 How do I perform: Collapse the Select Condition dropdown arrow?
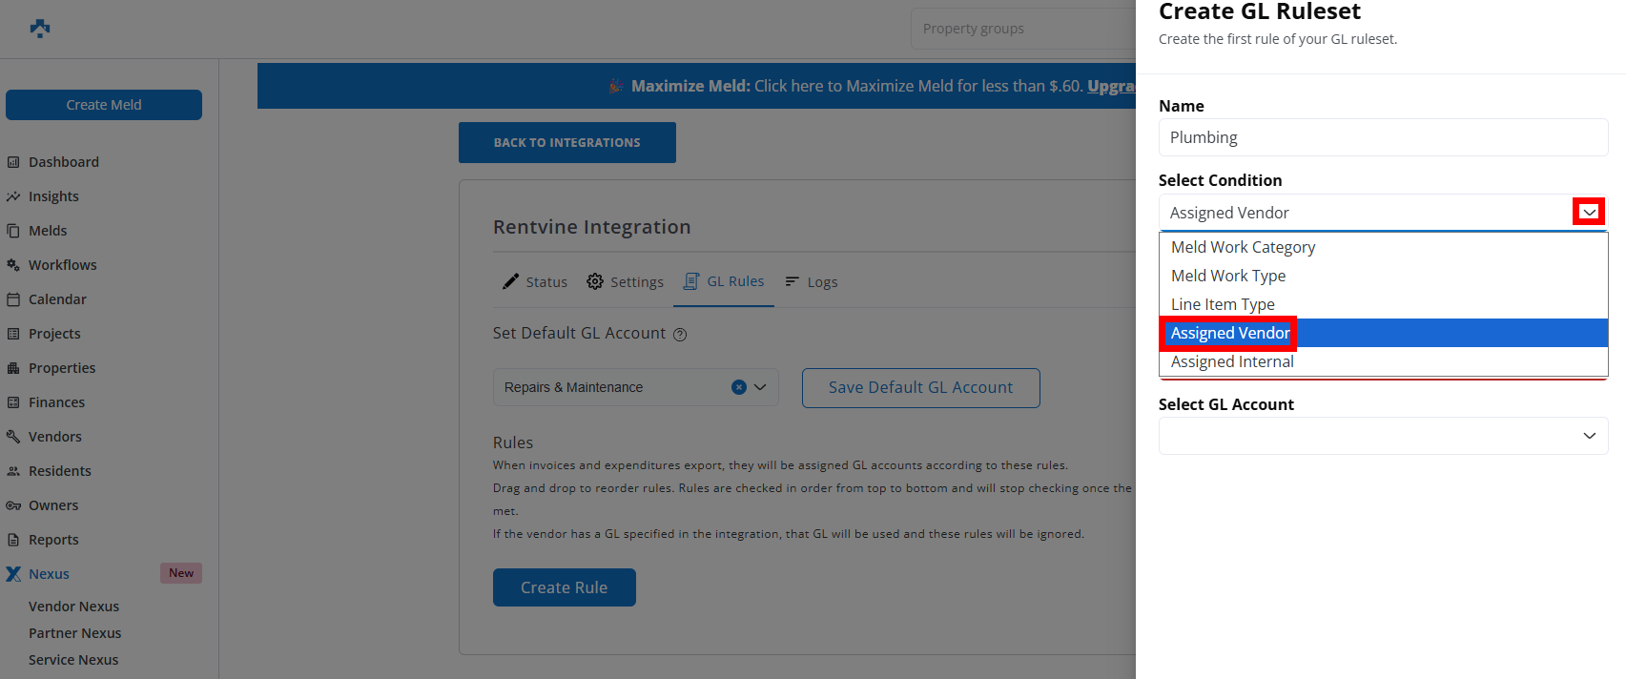[1589, 212]
